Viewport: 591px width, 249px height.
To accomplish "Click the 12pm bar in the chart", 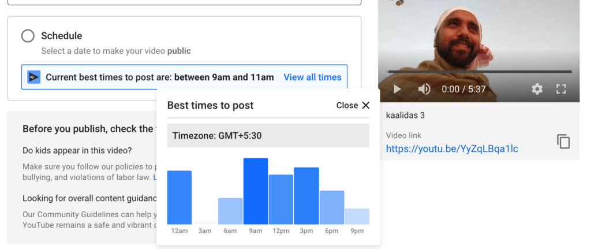I will click(281, 199).
